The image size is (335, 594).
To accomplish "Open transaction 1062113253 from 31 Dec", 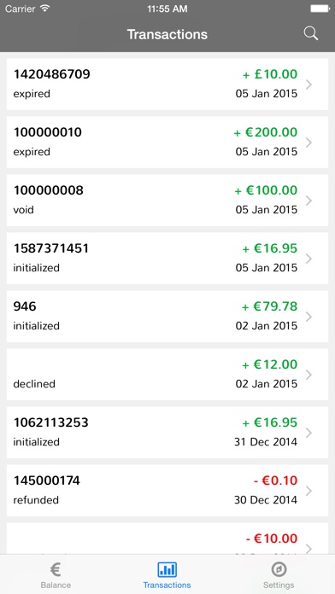I will (167, 432).
